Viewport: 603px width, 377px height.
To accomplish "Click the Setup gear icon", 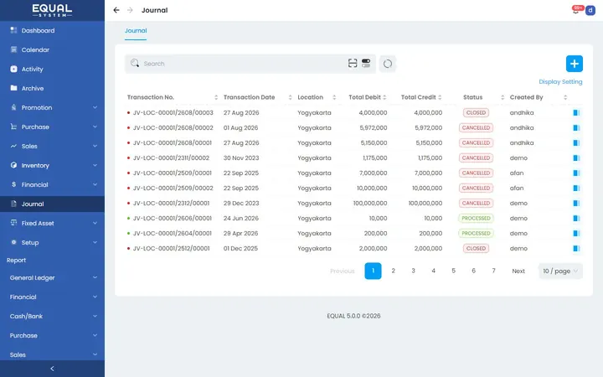I will click(x=14, y=242).
